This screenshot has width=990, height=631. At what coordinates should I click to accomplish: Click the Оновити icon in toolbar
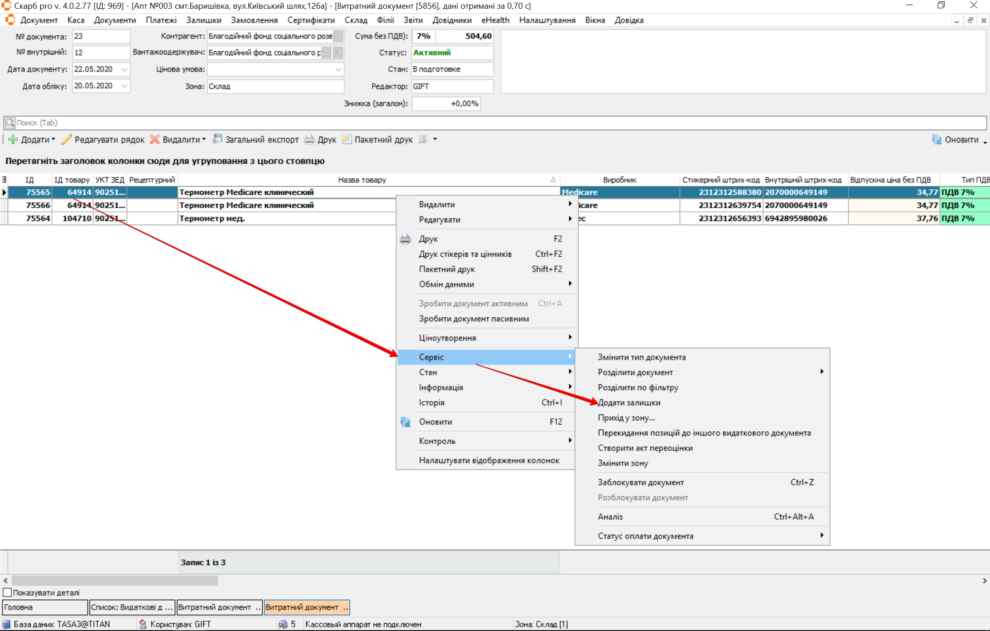[936, 139]
